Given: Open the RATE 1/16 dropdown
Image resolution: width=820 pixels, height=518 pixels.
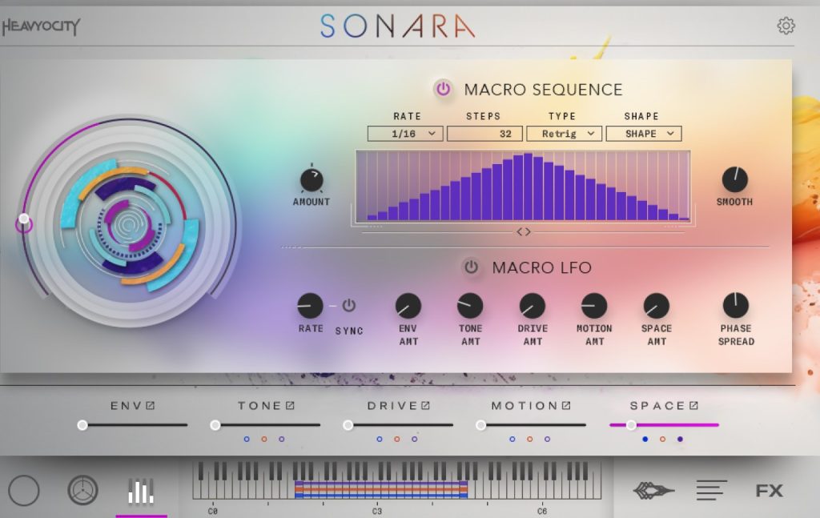Looking at the screenshot, I should 405,134.
